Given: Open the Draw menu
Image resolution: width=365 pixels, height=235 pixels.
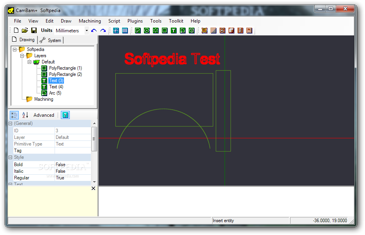Looking at the screenshot, I should coord(66,21).
